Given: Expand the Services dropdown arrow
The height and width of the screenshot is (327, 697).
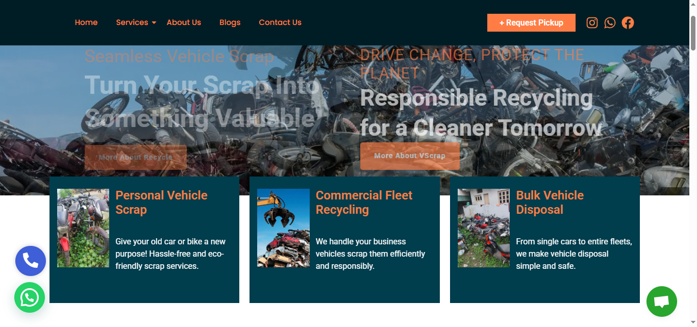Looking at the screenshot, I should coord(154,22).
